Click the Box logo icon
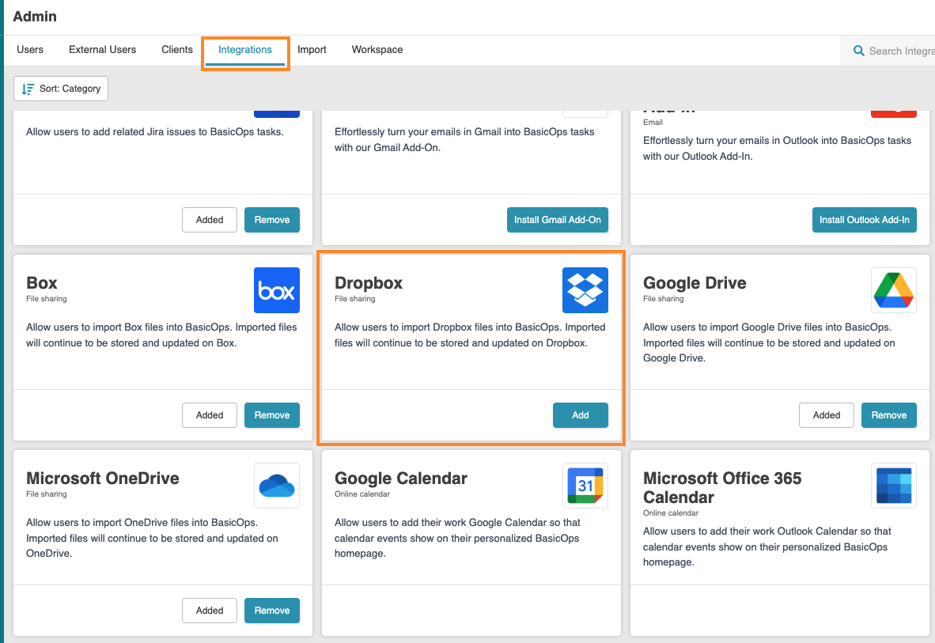935x643 pixels. (276, 290)
